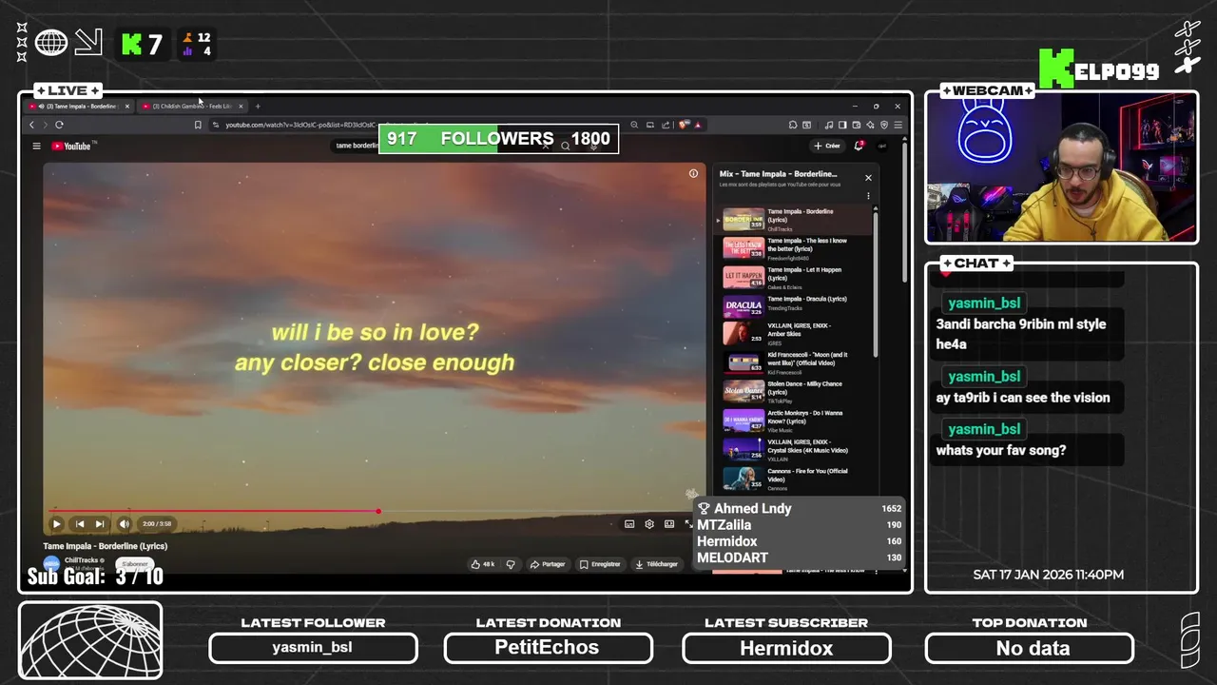Go back in the browser

[31, 125]
